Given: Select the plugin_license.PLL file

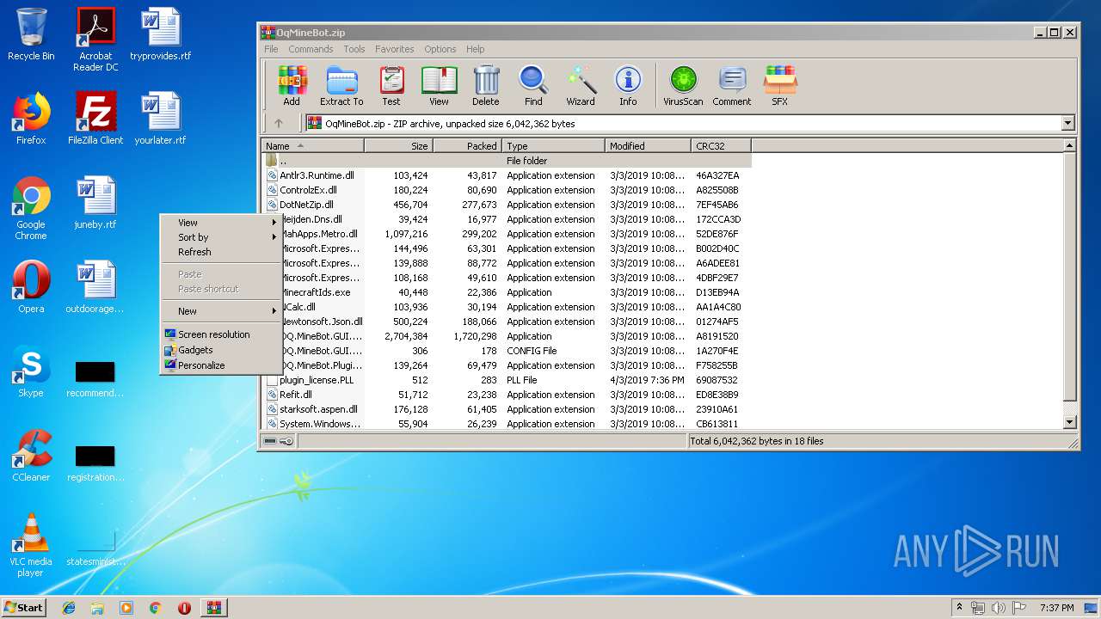Looking at the screenshot, I should point(507,380).
